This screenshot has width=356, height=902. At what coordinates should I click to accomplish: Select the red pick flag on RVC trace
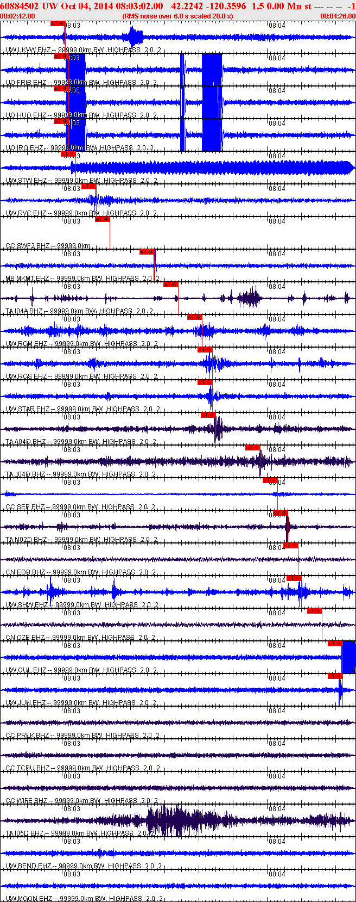coord(88,187)
